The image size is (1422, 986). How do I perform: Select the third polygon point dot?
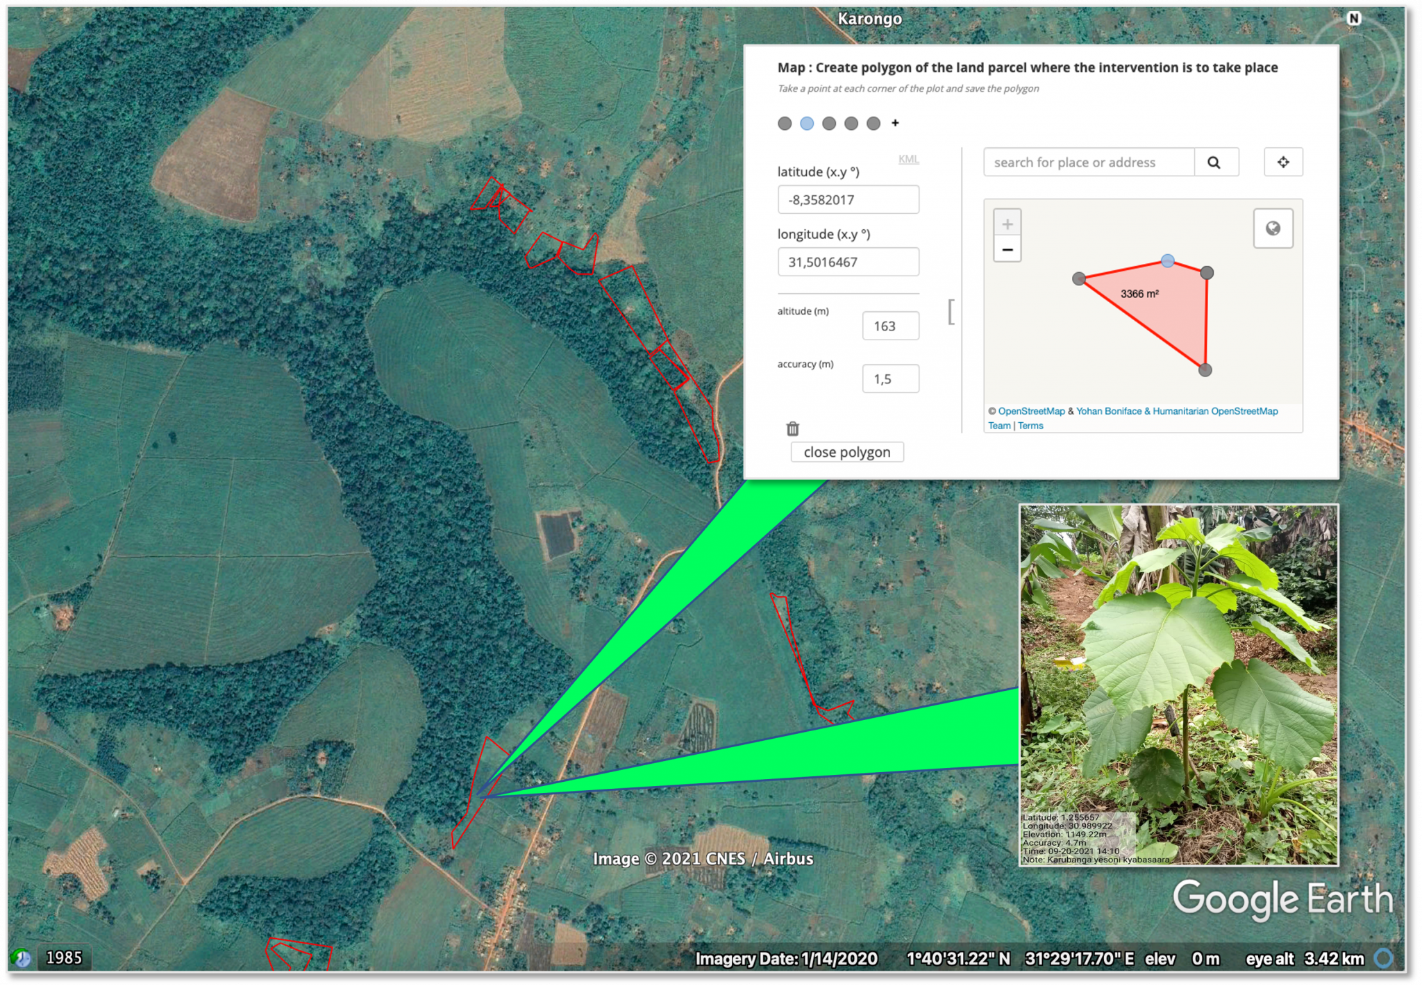[829, 124]
